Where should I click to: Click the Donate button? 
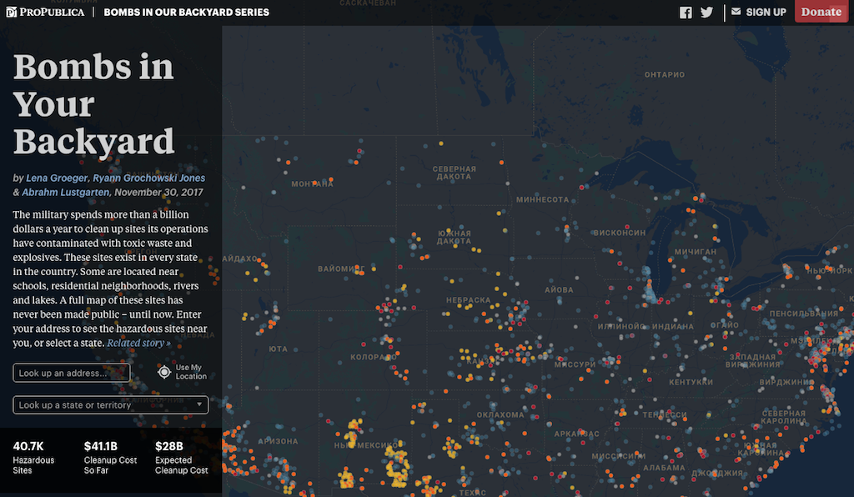click(821, 12)
